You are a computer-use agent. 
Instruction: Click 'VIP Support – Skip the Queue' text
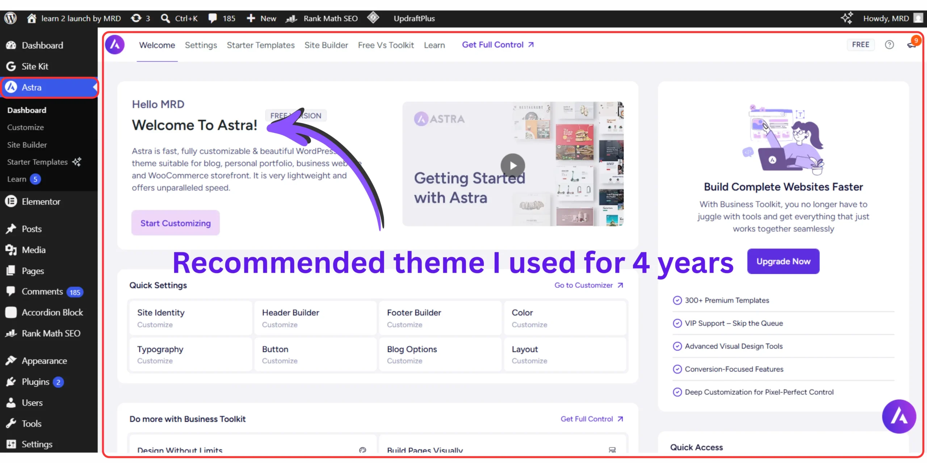pos(734,323)
